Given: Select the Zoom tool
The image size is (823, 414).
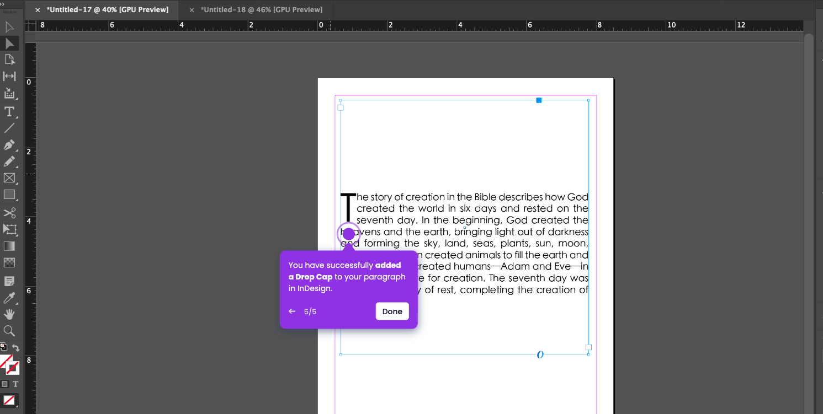Looking at the screenshot, I should 9,331.
